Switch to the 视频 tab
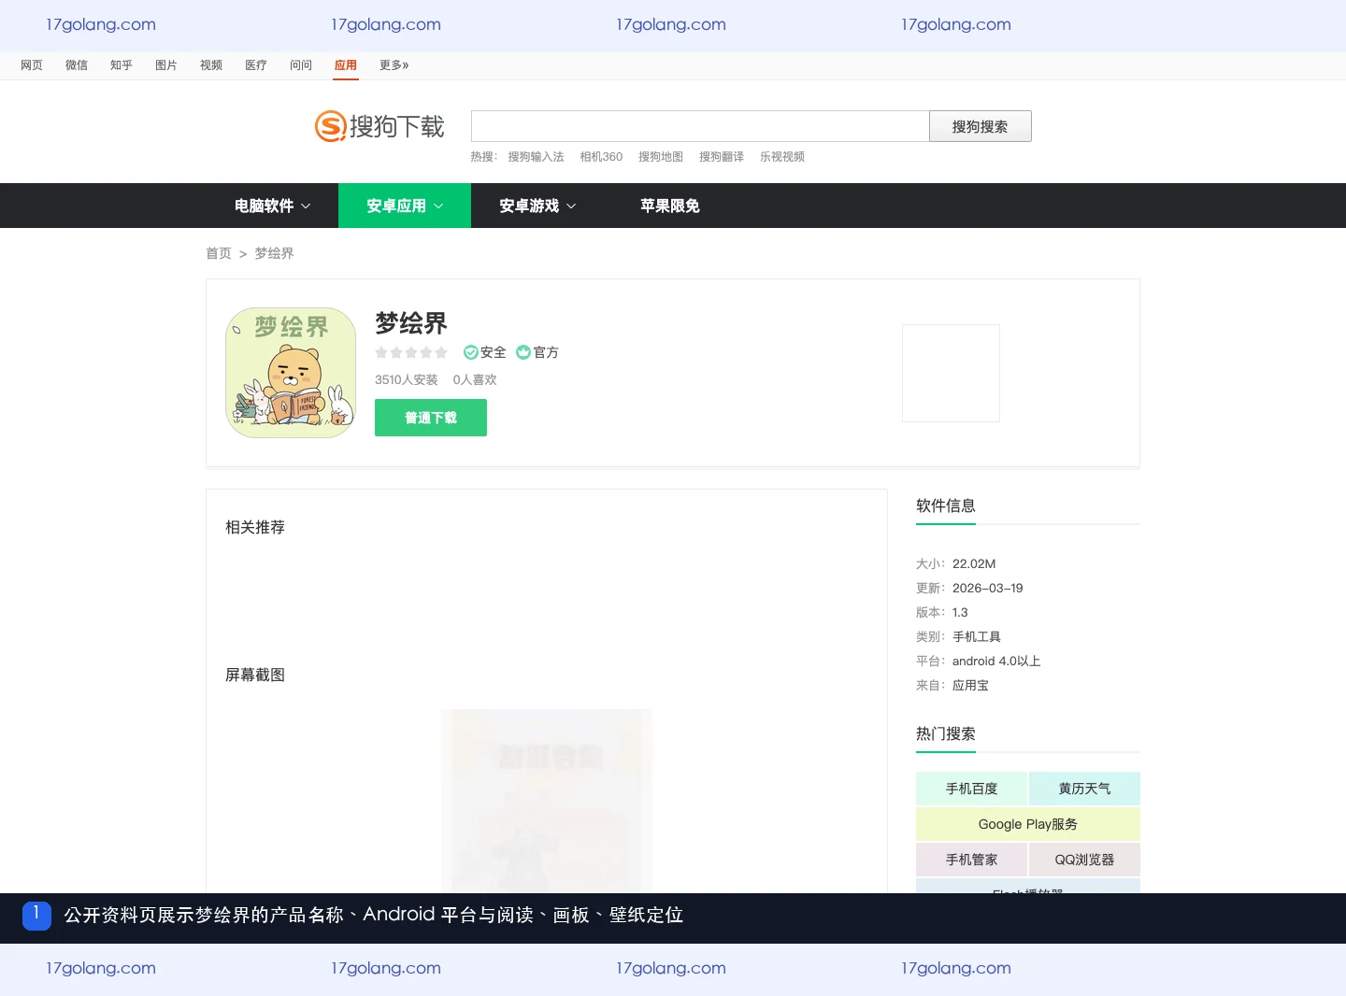The height and width of the screenshot is (996, 1346). point(211,65)
